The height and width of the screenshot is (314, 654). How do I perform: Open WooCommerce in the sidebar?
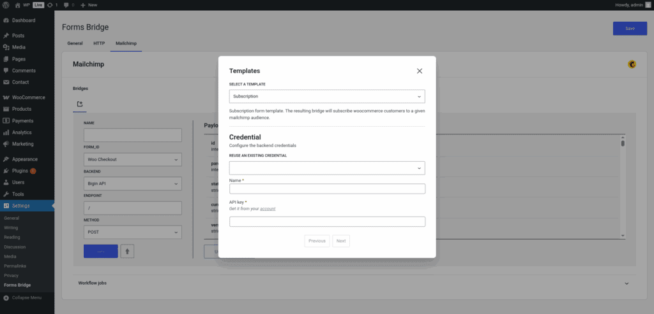(27, 97)
